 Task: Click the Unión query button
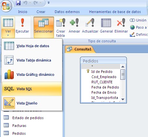(x=138, y=20)
